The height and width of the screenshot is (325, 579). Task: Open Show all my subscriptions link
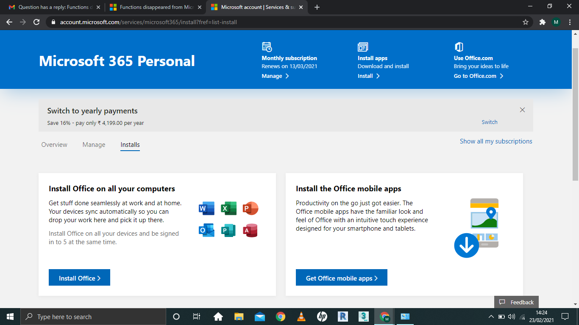click(x=496, y=141)
